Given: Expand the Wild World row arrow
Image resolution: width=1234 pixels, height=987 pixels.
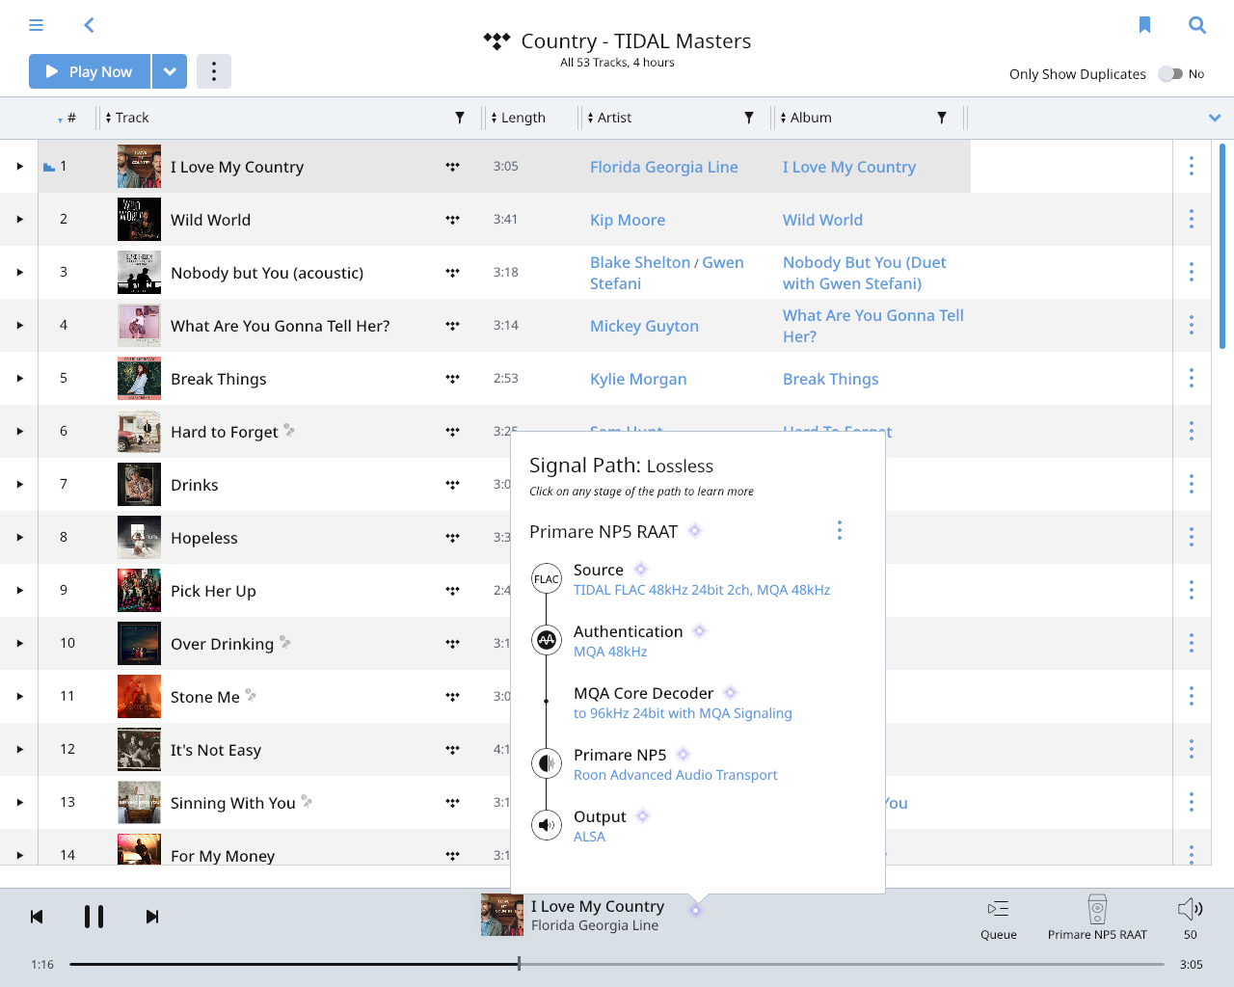Looking at the screenshot, I should pos(19,219).
